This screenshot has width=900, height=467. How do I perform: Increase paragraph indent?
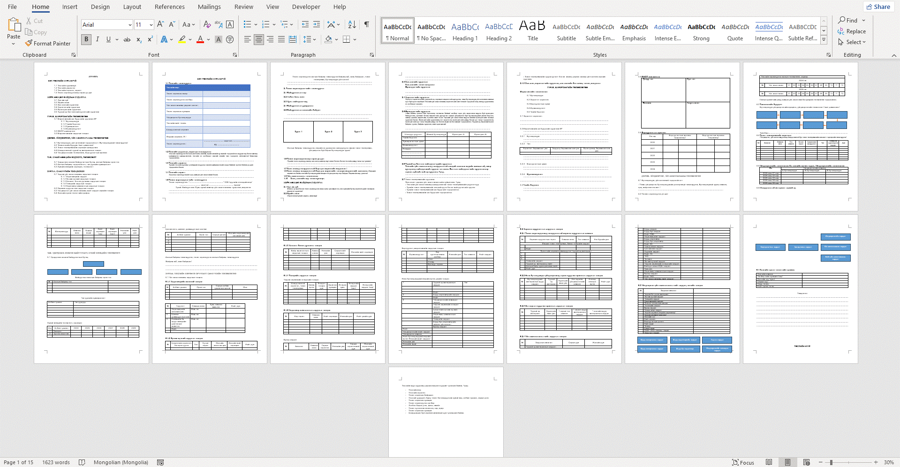317,24
